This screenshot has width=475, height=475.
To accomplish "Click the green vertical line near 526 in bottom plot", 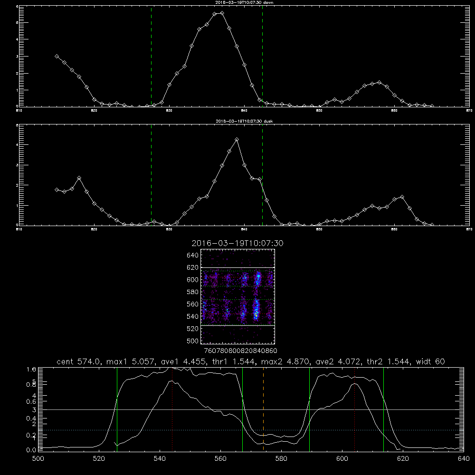I will point(117,409).
